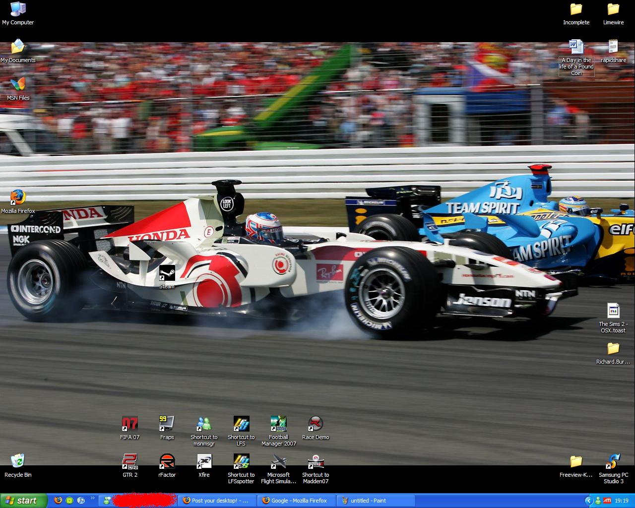635x508 pixels.
Task: Select the Shortcut to msnmsgr icon
Action: pyautogui.click(x=204, y=431)
